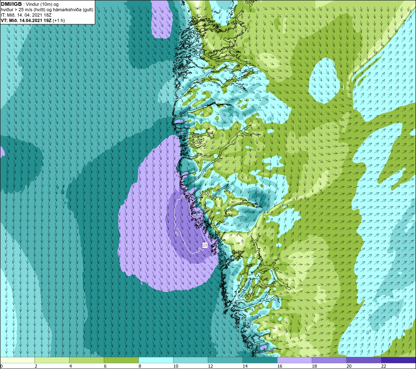416x369 pixels.
Task: Click the legend scale value '22'
Action: 384,367
